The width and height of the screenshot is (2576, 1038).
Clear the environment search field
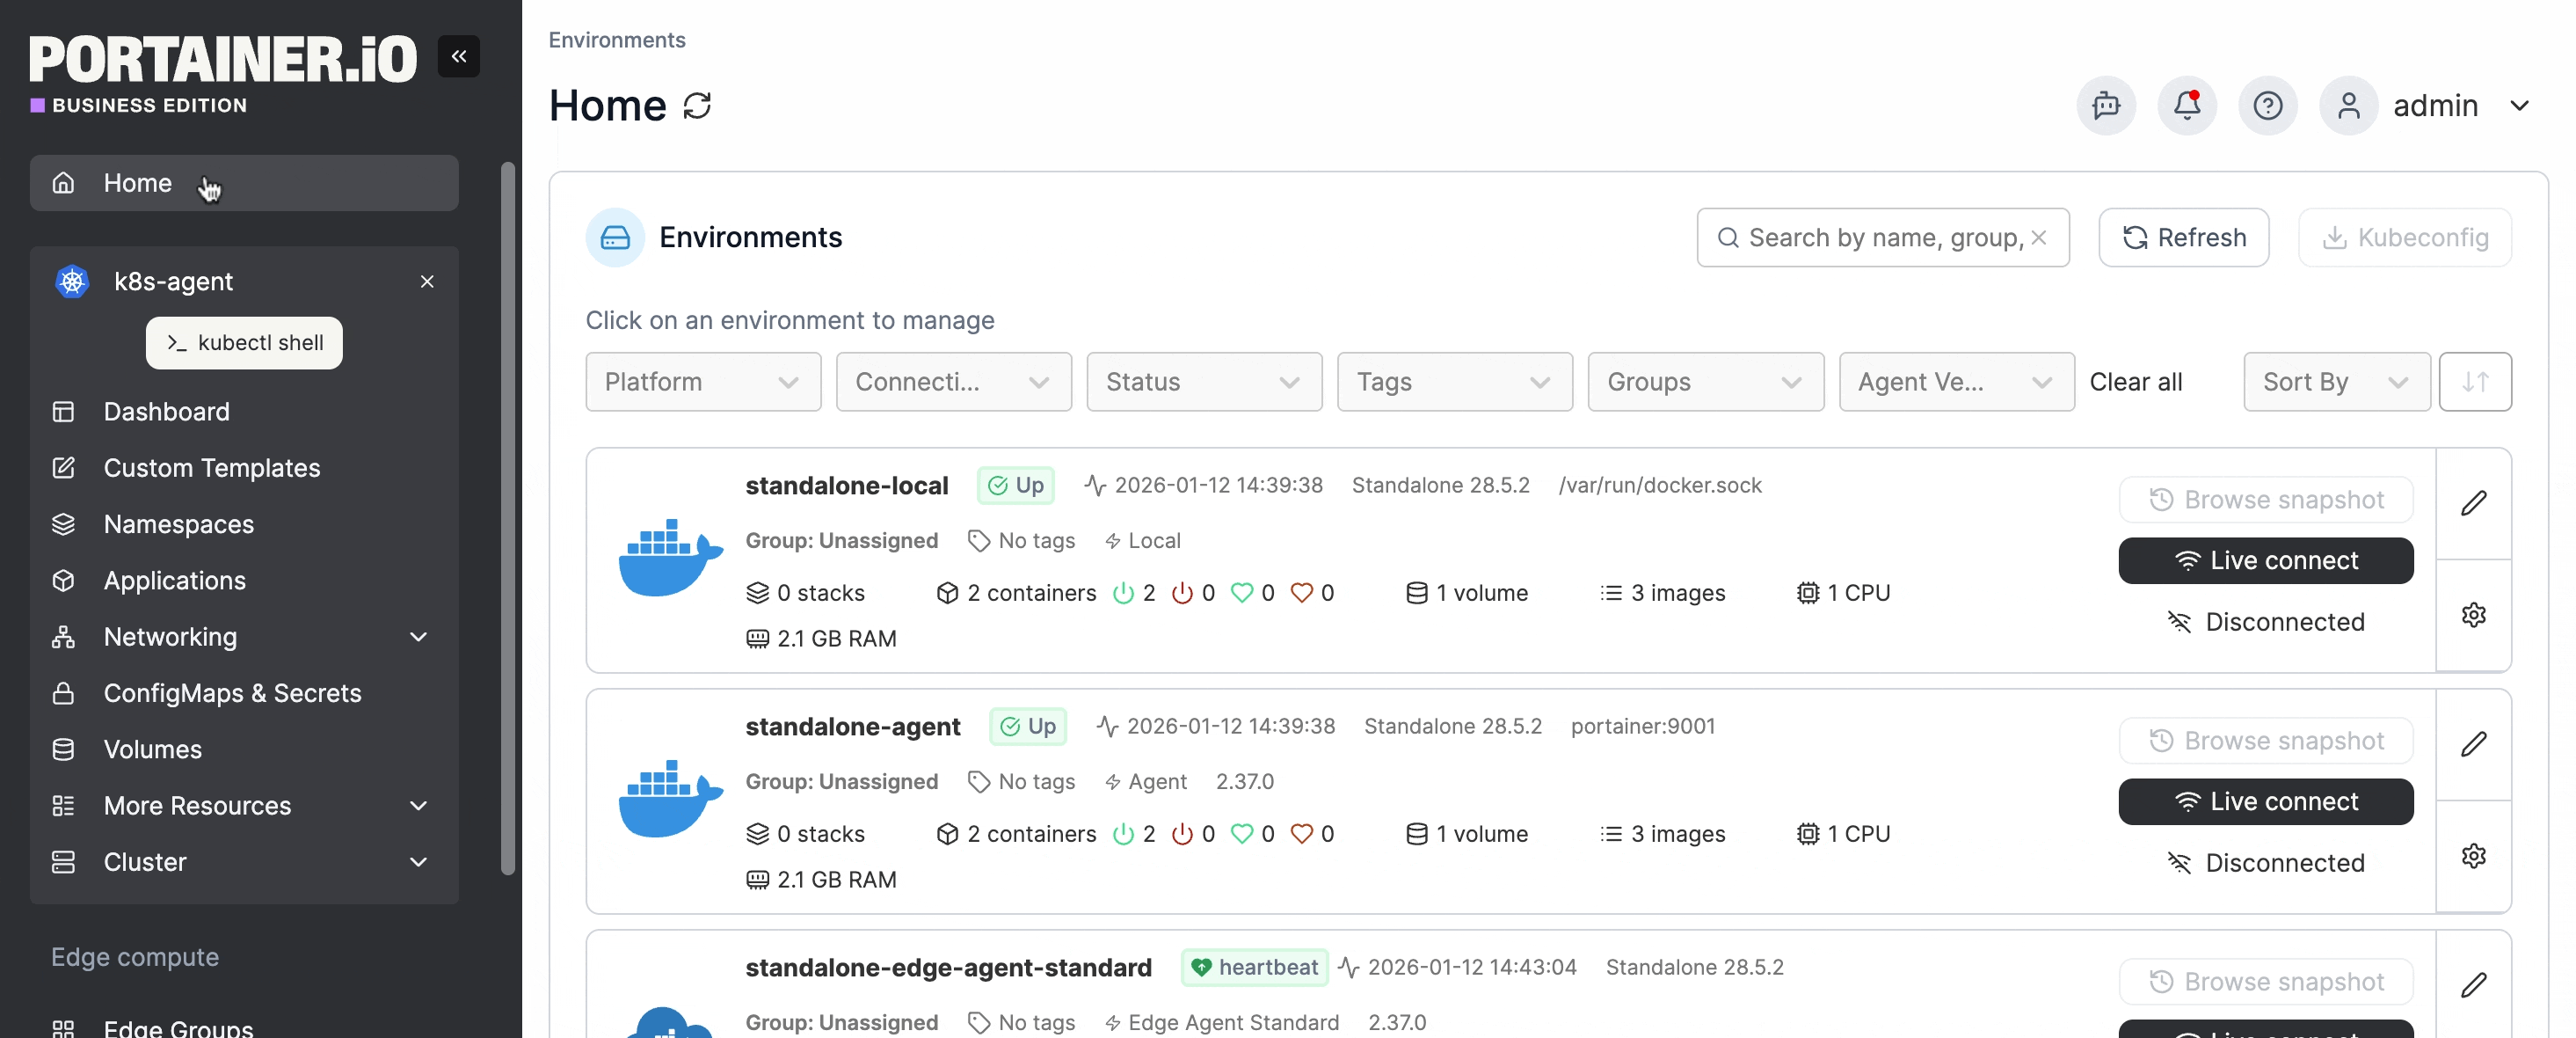click(2039, 238)
